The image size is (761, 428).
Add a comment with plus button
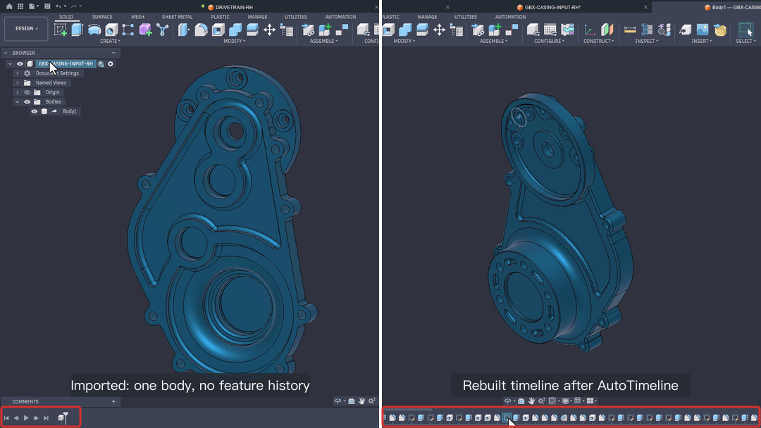click(x=113, y=401)
